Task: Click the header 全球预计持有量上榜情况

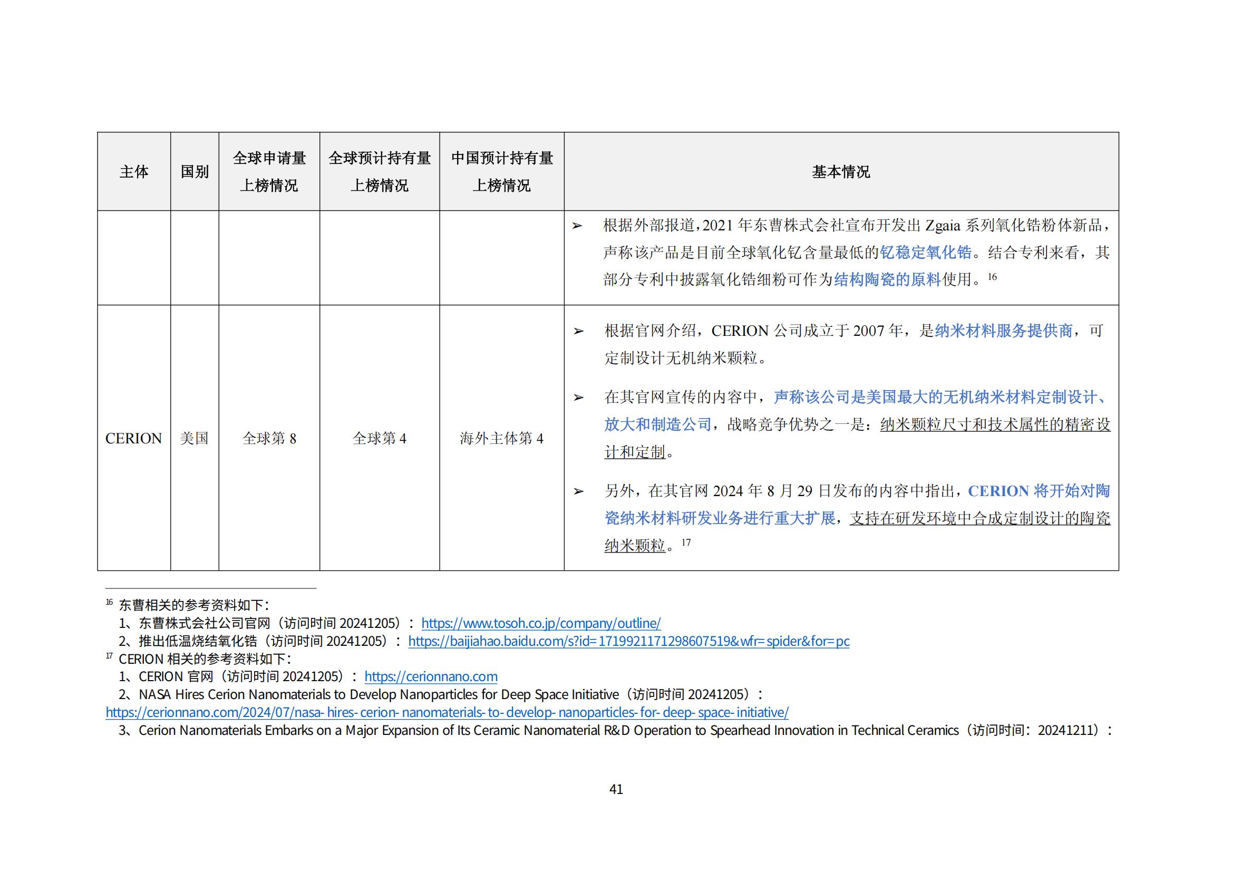Action: [379, 172]
